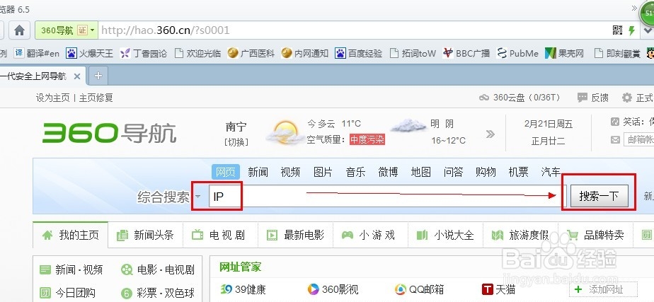Click 搜索一下 search button
Viewport: 654px width, 302px height.
coord(599,196)
